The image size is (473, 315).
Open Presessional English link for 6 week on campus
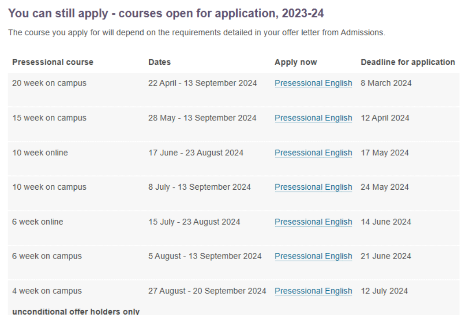[x=313, y=256]
